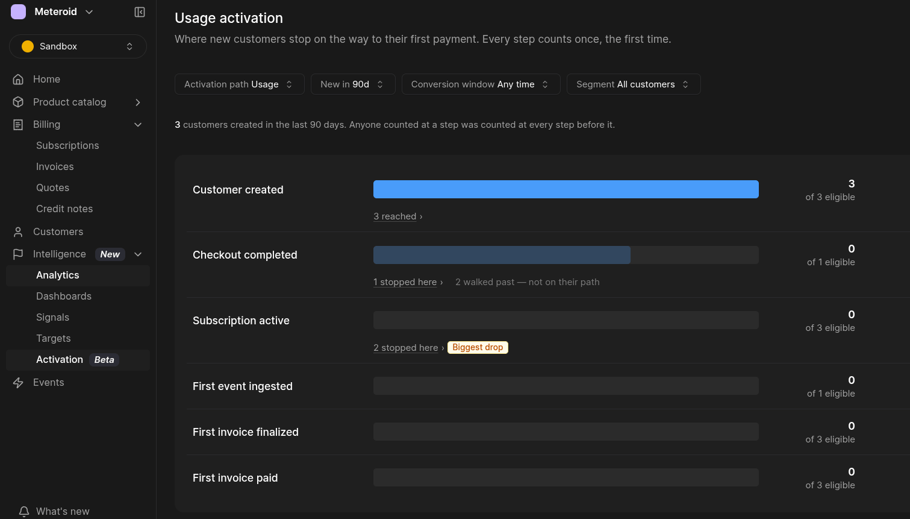Select Analytics under Intelligence

pos(78,275)
